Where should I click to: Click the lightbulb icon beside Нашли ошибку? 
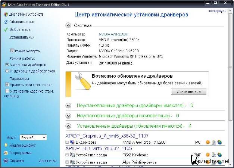6,145
